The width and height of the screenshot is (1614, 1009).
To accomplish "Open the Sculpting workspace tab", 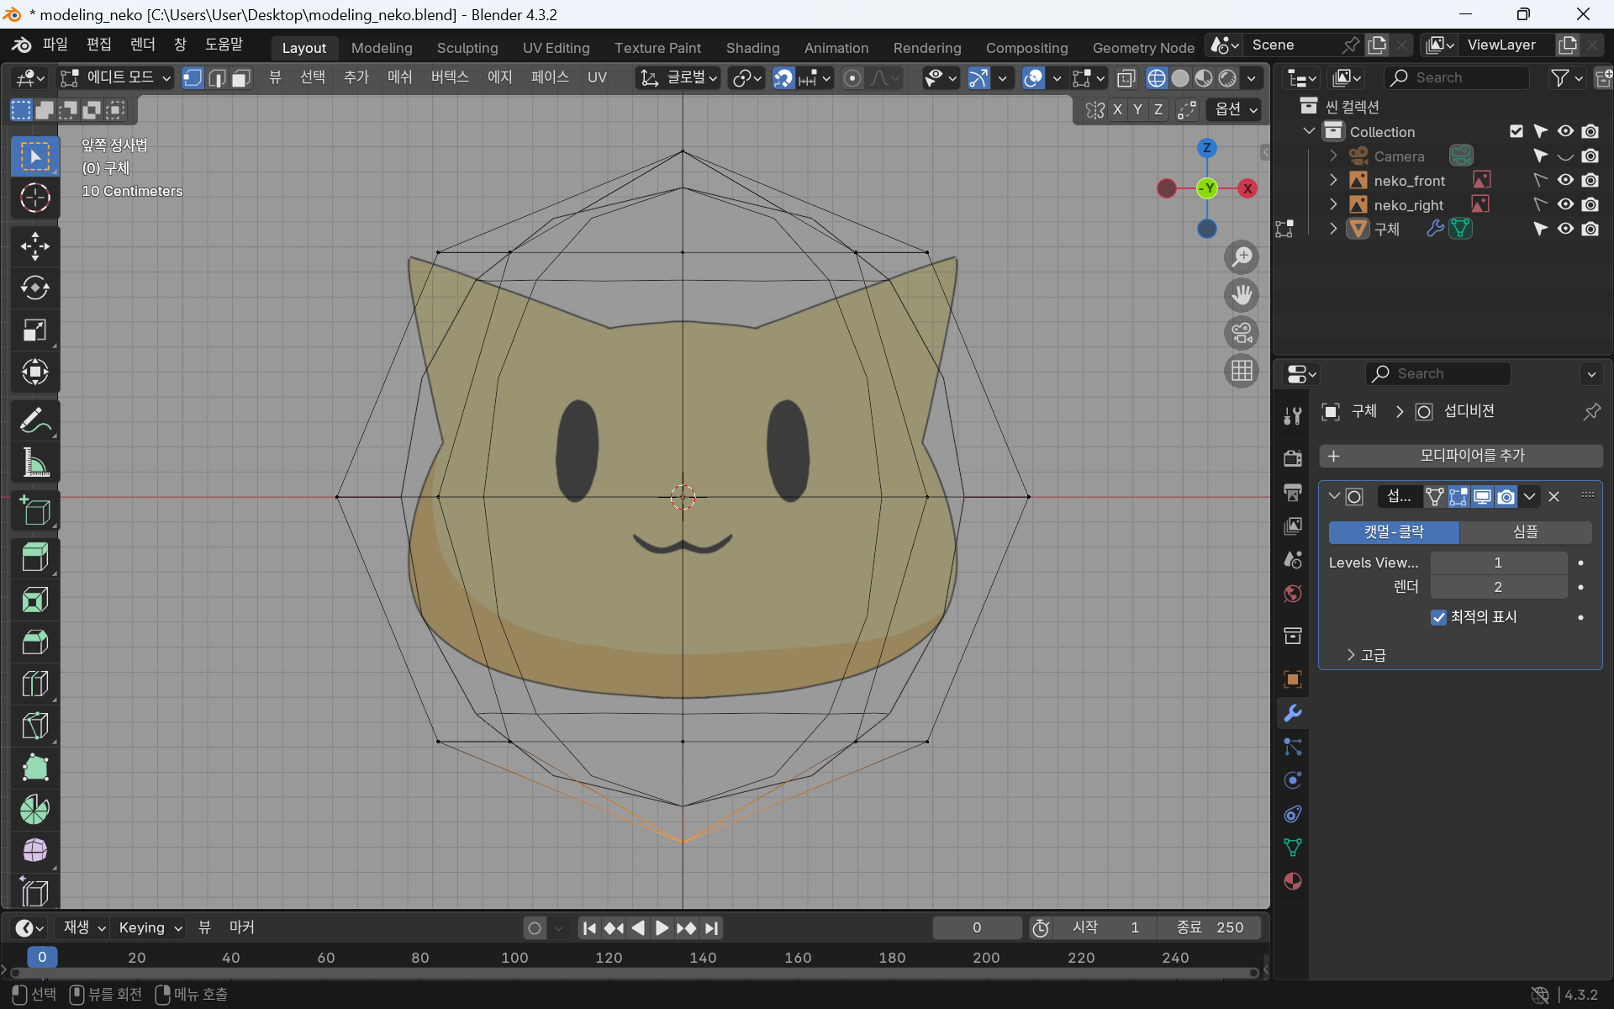I will (467, 48).
